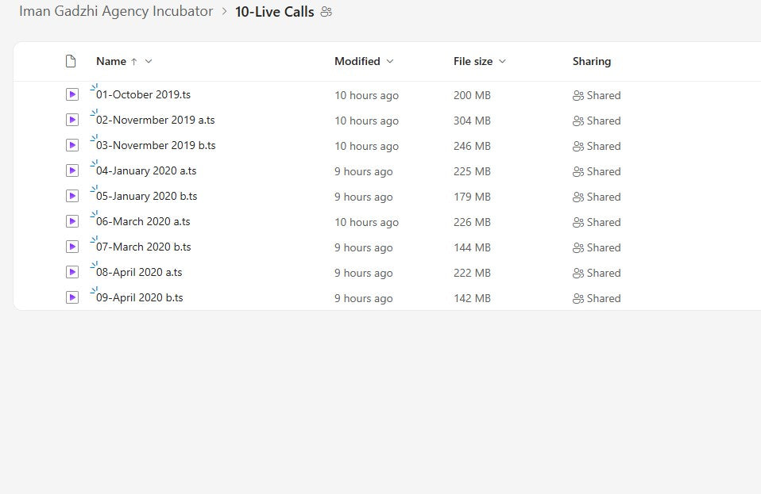Screen dimensions: 761x494
Task: Open the Name column sort dropdown
Action: 149,61
